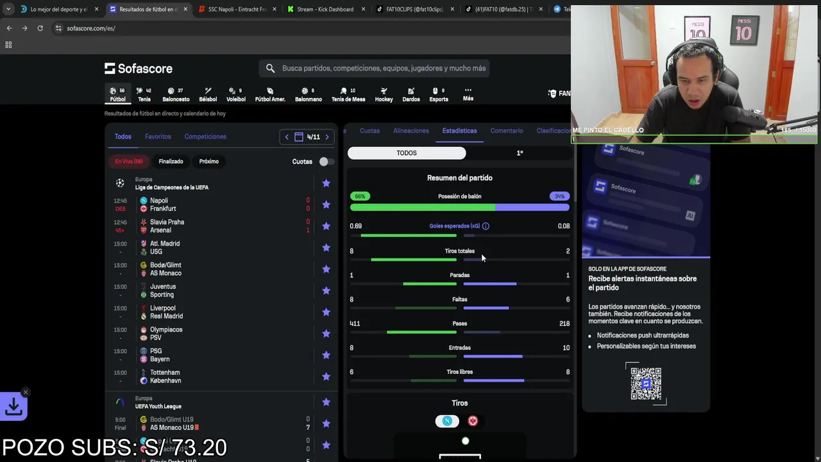Filter by Finalizado matches
The height and width of the screenshot is (462, 821).
[x=171, y=162]
